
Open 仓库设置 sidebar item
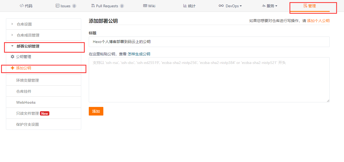(43, 24)
